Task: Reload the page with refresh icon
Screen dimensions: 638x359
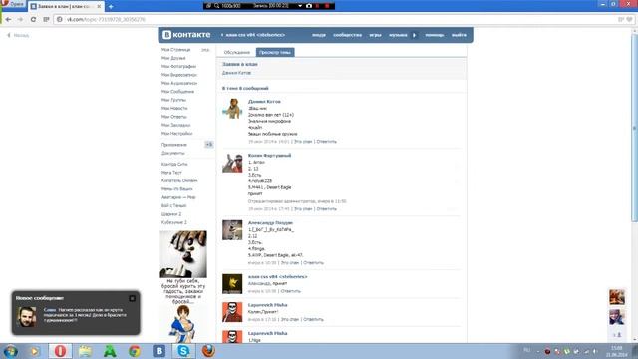Action: (x=33, y=19)
